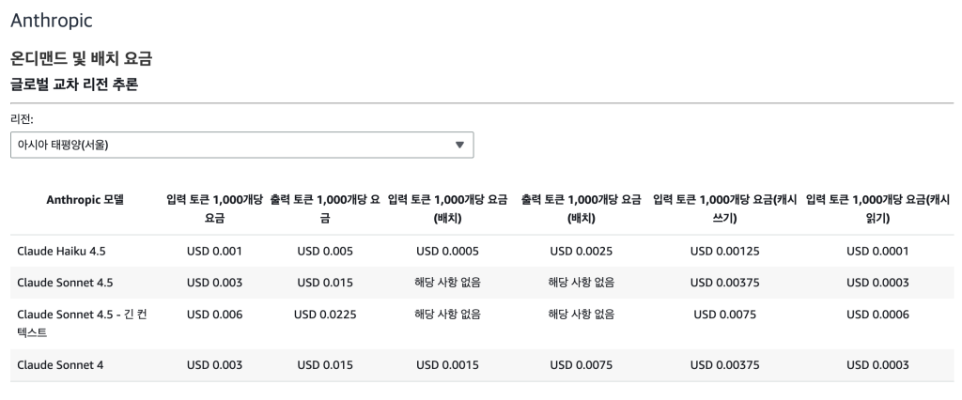Click the Anthropic heading
This screenshot has height=400, width=962.
(52, 19)
